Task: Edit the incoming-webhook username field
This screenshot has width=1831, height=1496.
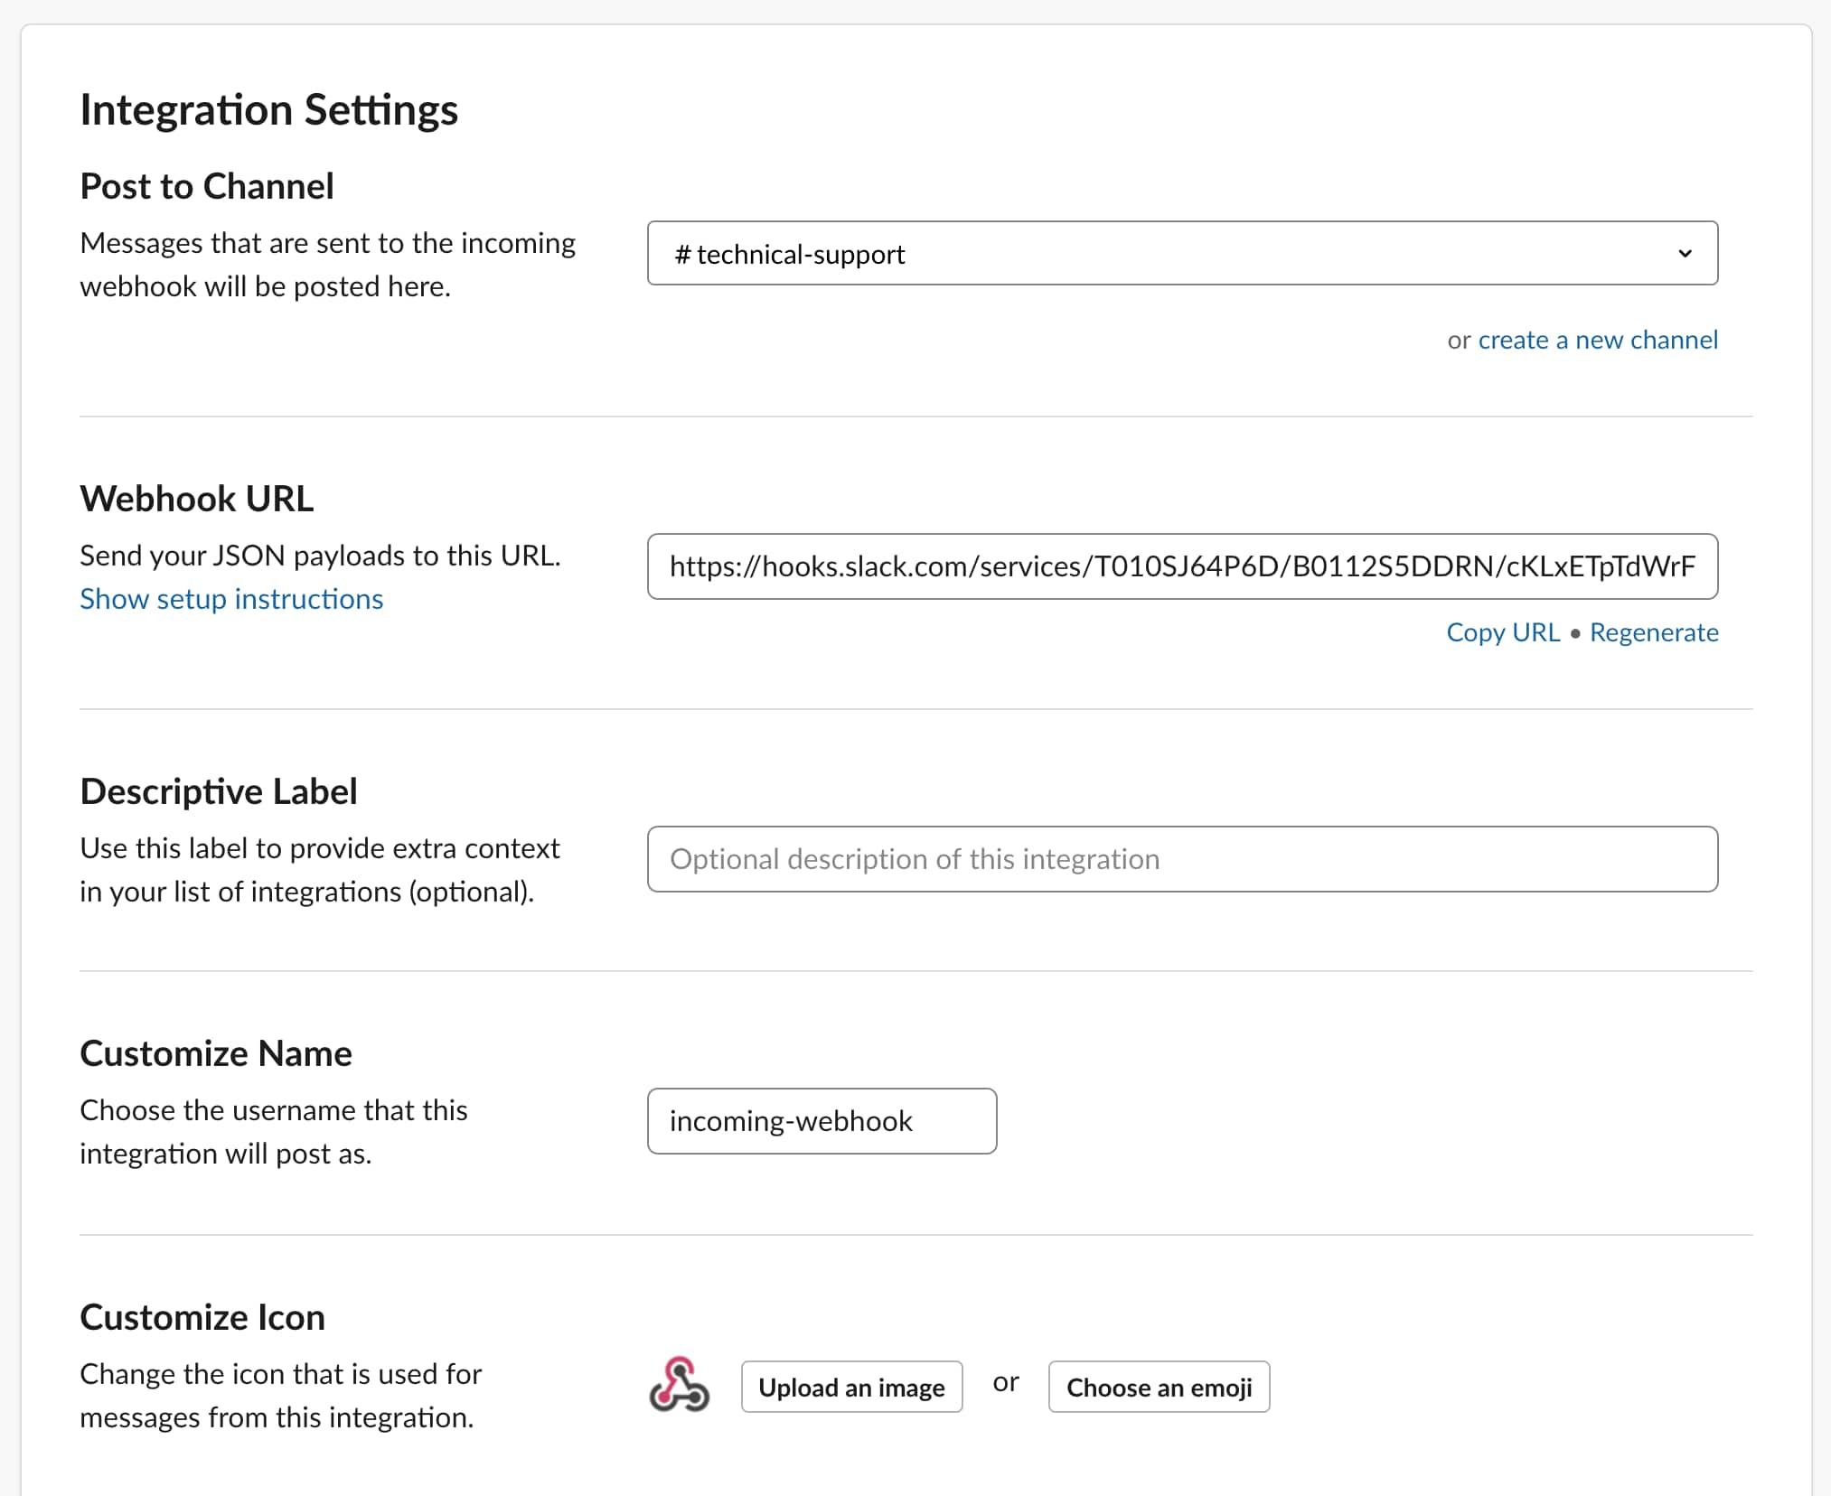Action: coord(821,1121)
